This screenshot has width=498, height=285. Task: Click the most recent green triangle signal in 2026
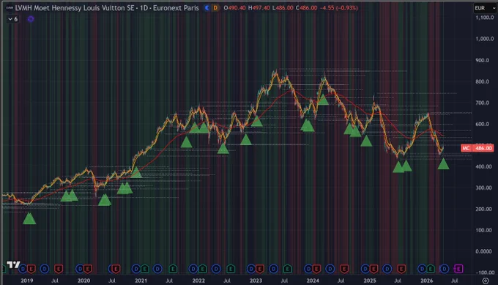click(443, 163)
